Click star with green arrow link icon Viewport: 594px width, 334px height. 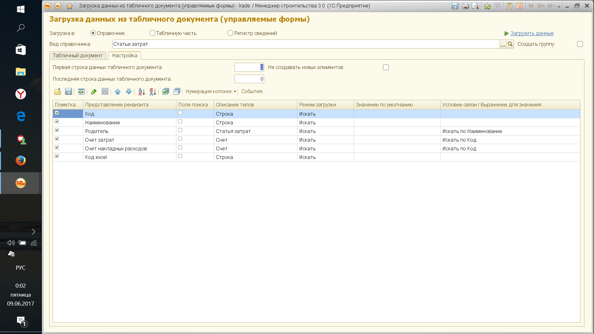coord(487,6)
